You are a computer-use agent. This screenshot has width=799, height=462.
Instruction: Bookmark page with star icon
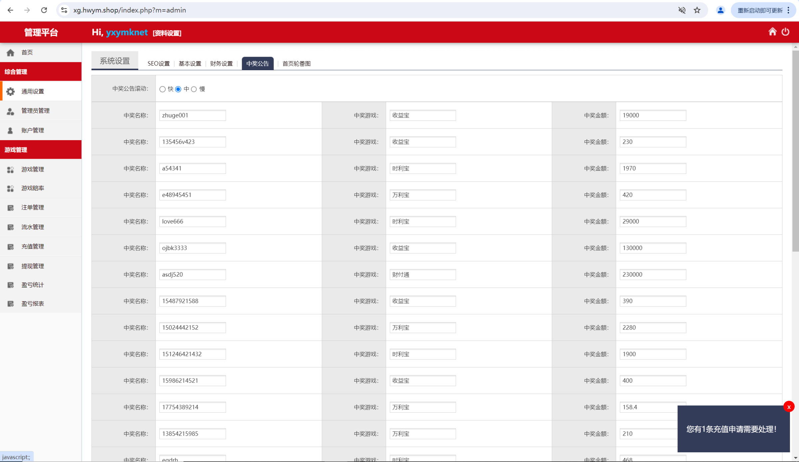pyautogui.click(x=697, y=10)
